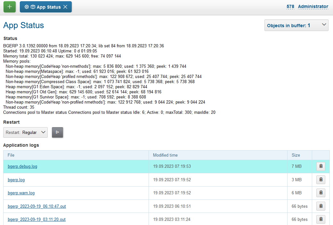The width and height of the screenshot is (333, 225).
Task: Click the Modified time column header
Action: (x=165, y=155)
